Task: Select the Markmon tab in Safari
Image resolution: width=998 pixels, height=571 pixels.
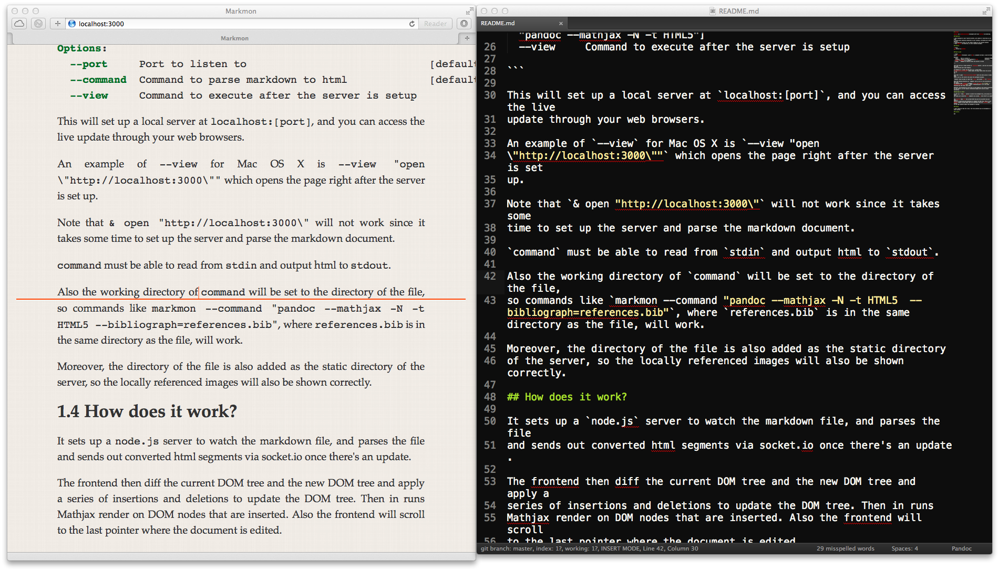Action: pyautogui.click(x=234, y=38)
